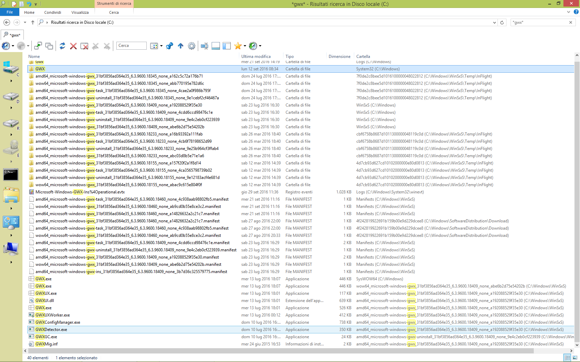Screen dimensions: 580x362
Task: Toggle the left side pane layout button
Action: [x=227, y=46]
